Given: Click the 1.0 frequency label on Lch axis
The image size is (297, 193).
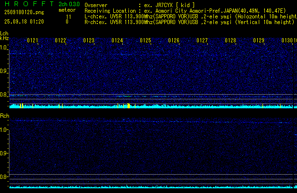Looking at the screenshot, I should coord(3,48).
